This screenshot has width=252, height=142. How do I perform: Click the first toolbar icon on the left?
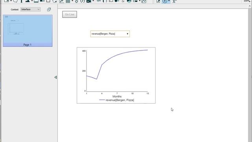pos(7,1)
